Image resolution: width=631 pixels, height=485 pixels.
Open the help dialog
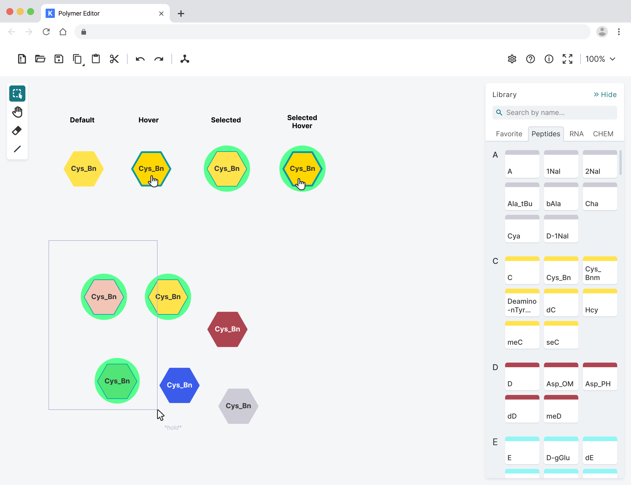[x=531, y=59]
